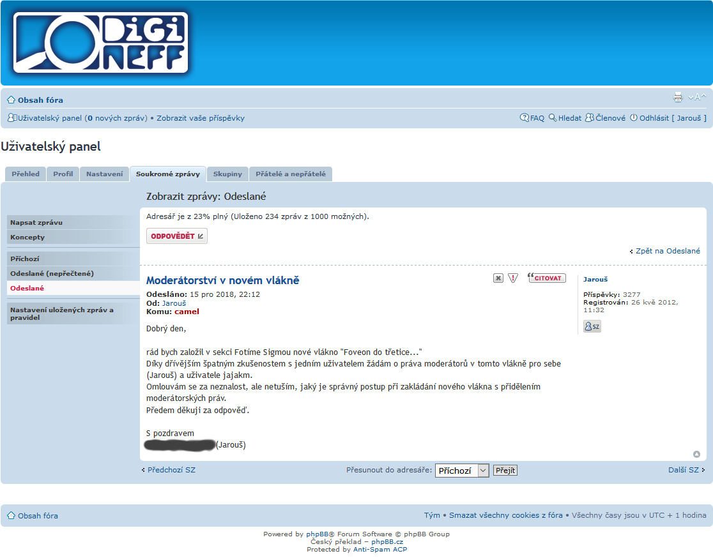Switch to the Profil tab

pyautogui.click(x=63, y=174)
